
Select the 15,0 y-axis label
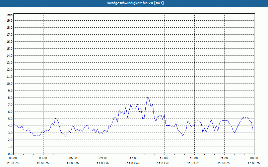tap(9, 48)
